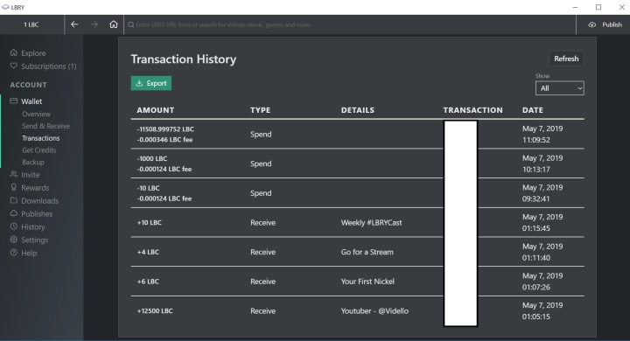Open the Publishes page
Image resolution: width=630 pixels, height=341 pixels.
(x=37, y=213)
